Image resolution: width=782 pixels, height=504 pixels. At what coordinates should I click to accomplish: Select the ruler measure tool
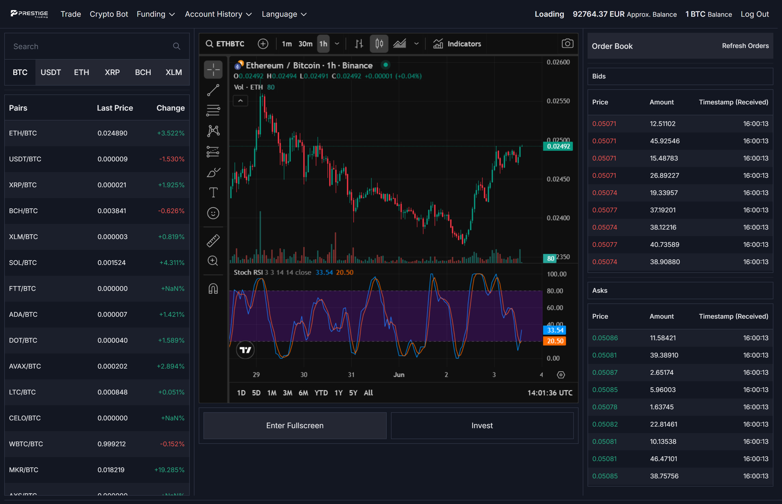213,241
